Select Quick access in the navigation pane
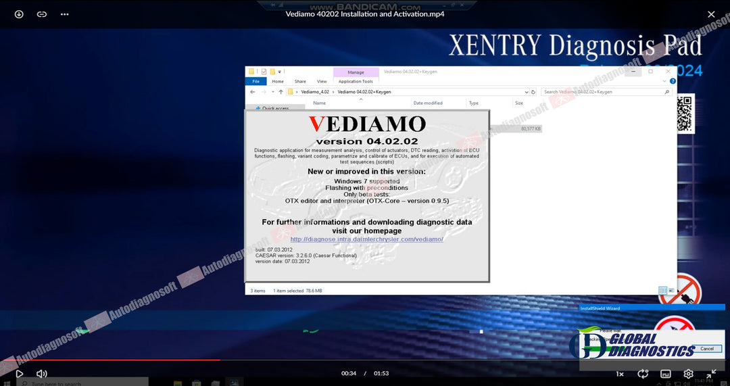The height and width of the screenshot is (386, 730). click(275, 108)
